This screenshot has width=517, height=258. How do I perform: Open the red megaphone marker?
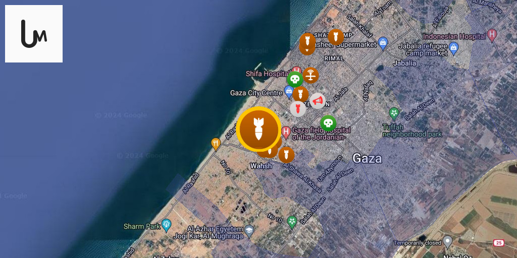pos(318,101)
